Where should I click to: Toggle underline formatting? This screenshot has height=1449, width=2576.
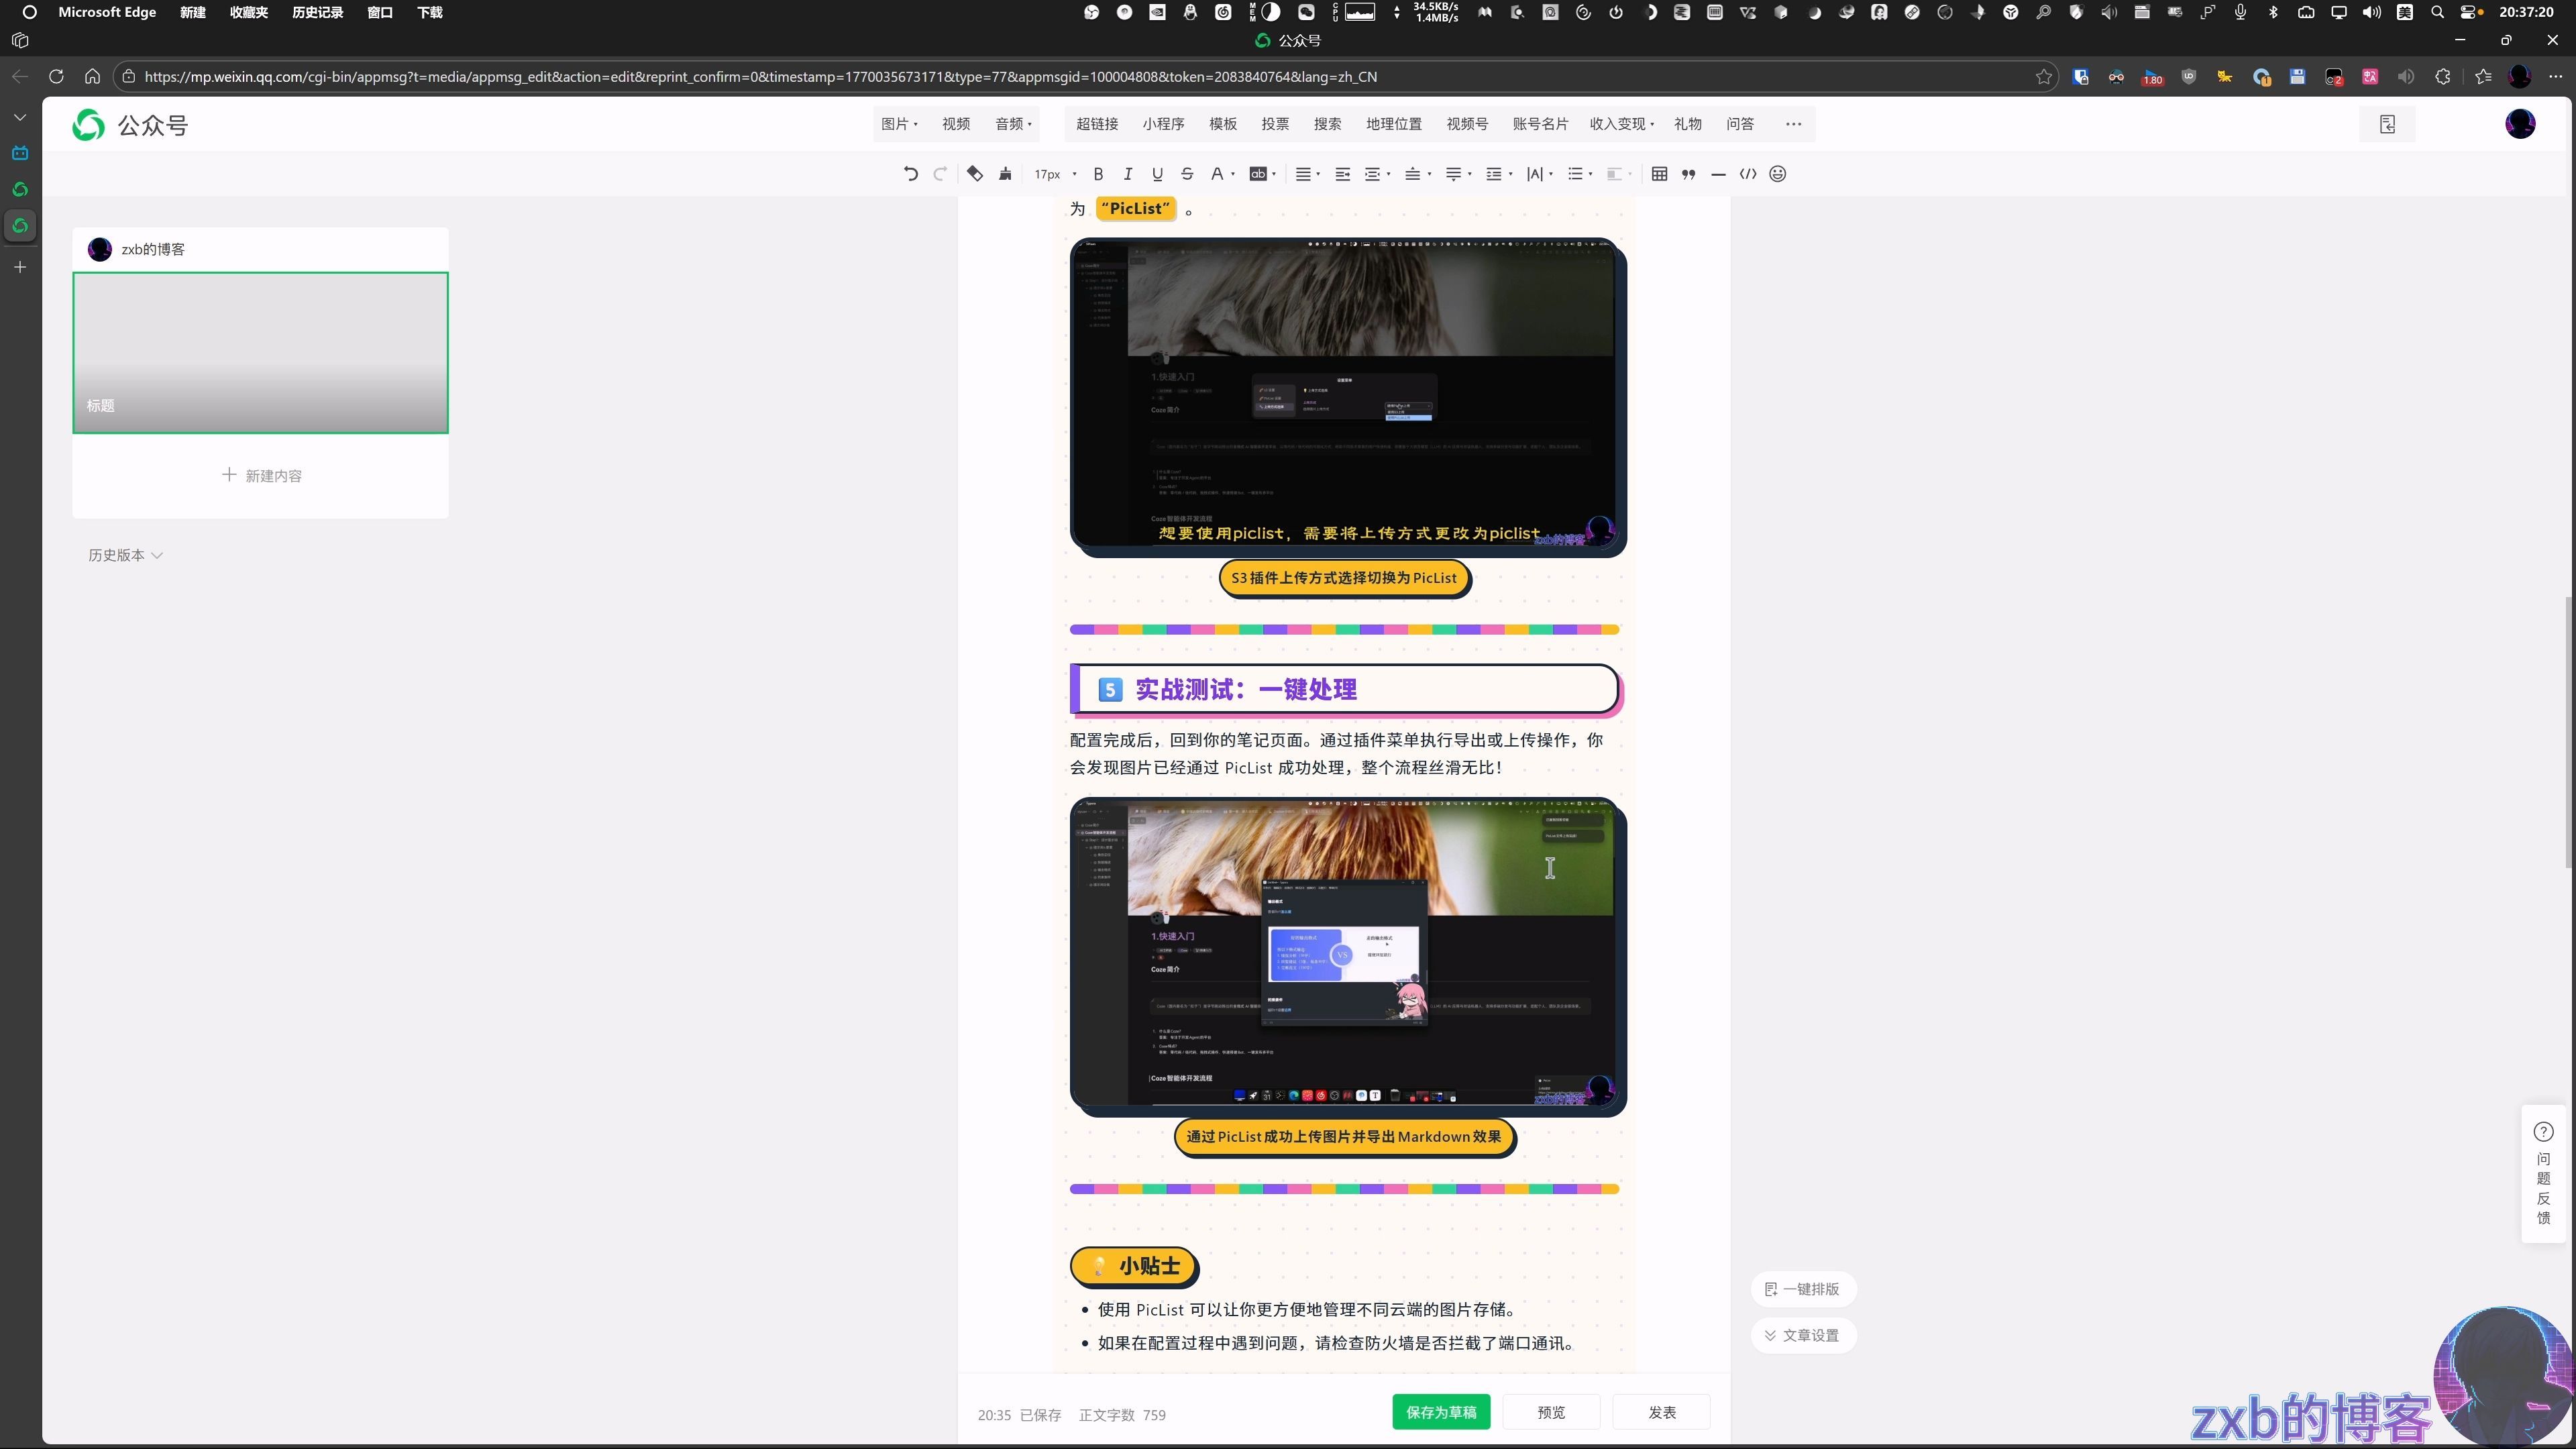pyautogui.click(x=1157, y=174)
